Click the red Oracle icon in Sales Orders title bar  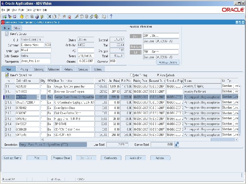click(3, 22)
